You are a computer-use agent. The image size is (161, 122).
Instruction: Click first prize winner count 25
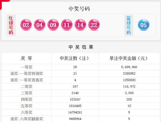(75, 67)
